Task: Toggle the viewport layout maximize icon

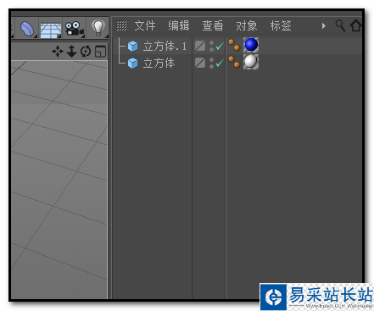Action: (100, 52)
